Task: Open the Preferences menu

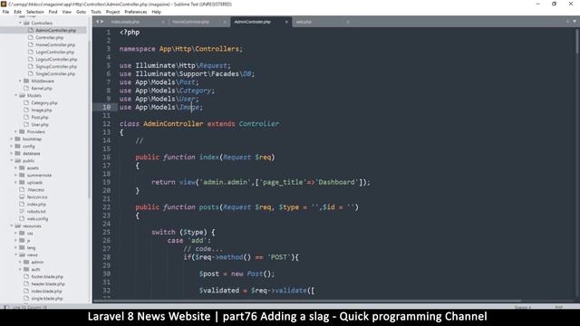Action: click(x=136, y=12)
